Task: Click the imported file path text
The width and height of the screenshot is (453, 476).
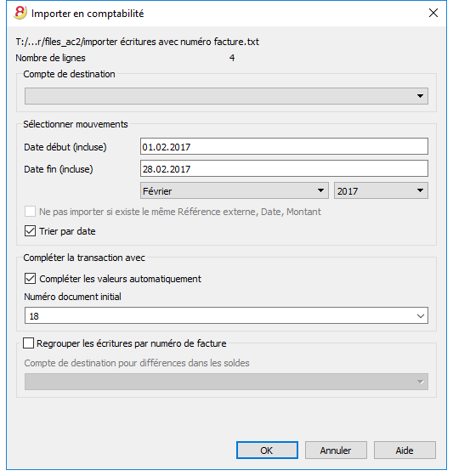Action: tap(137, 42)
